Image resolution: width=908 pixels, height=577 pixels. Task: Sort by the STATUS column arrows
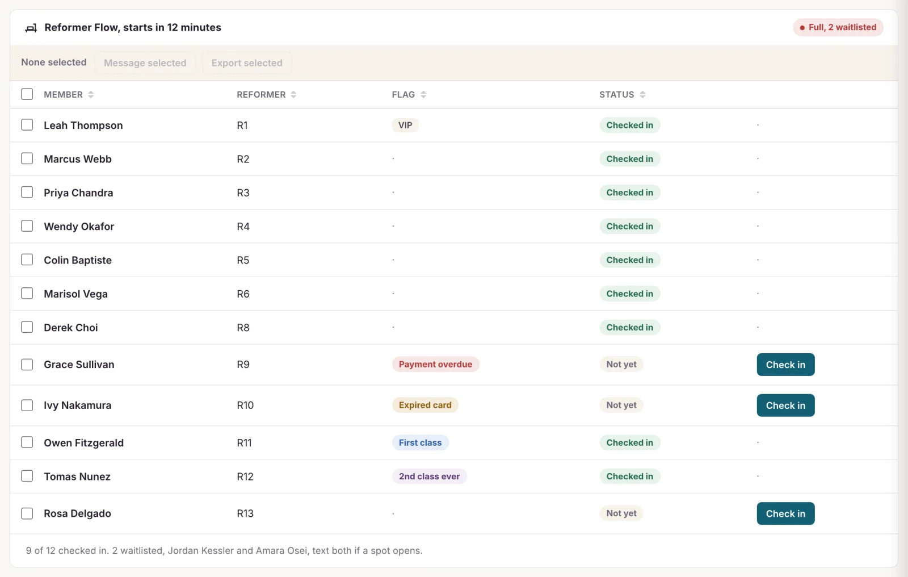click(x=642, y=95)
